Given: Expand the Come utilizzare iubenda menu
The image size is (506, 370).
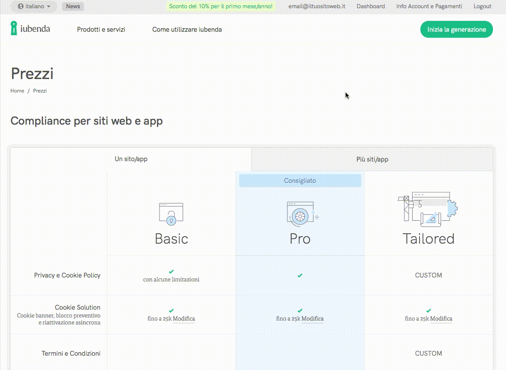Looking at the screenshot, I should [x=187, y=30].
